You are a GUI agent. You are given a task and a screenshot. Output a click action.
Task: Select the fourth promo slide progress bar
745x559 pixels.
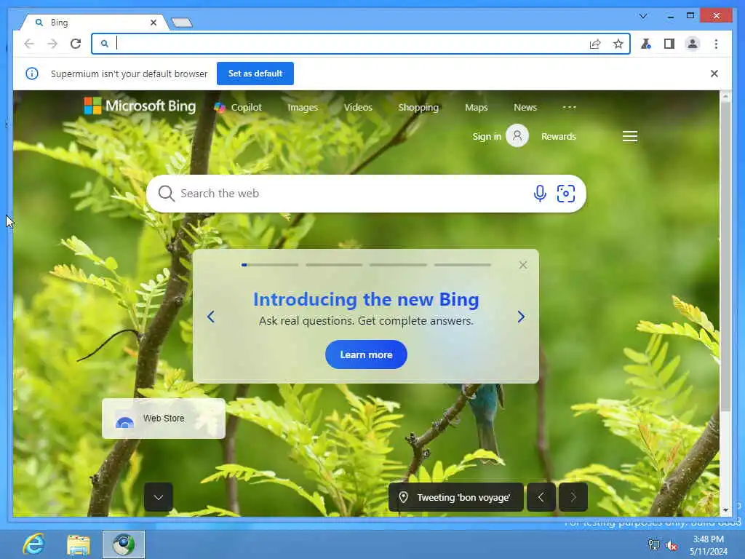pos(462,265)
